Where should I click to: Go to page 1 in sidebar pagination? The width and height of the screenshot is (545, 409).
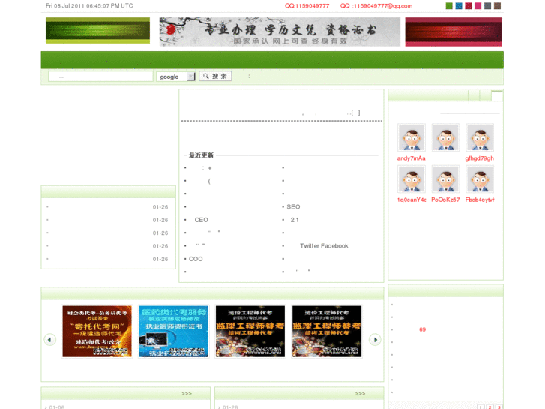coord(481,407)
